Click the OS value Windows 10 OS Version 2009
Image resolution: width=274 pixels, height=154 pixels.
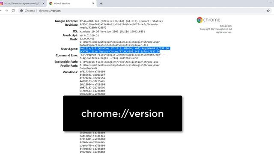(112, 32)
